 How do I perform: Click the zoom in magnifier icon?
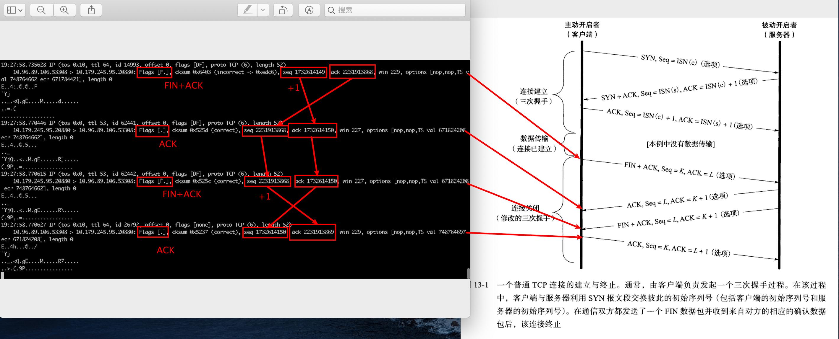[65, 10]
